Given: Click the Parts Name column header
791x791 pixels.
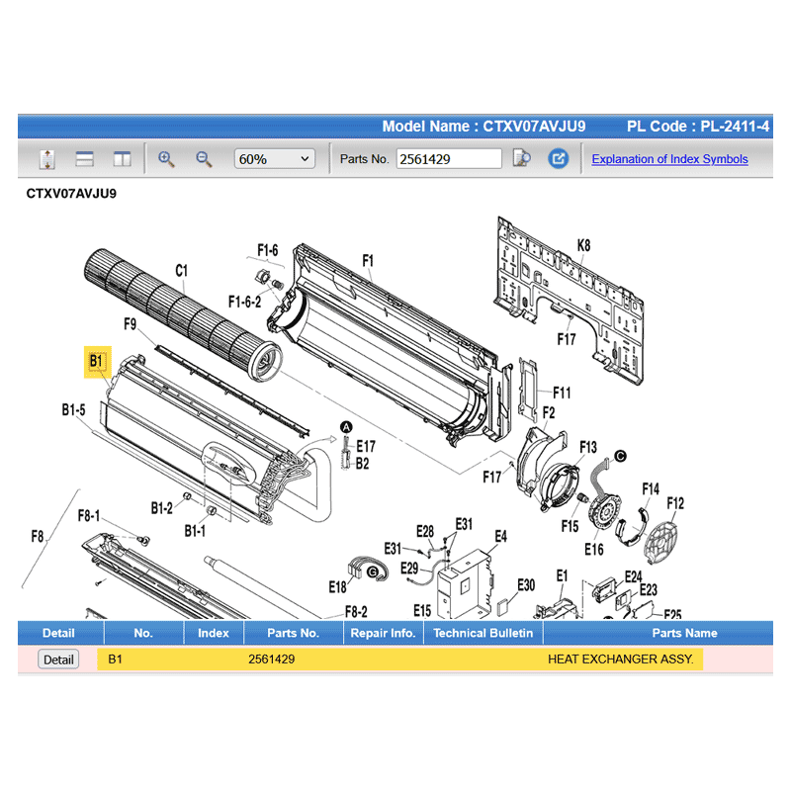Looking at the screenshot, I should click(684, 633).
